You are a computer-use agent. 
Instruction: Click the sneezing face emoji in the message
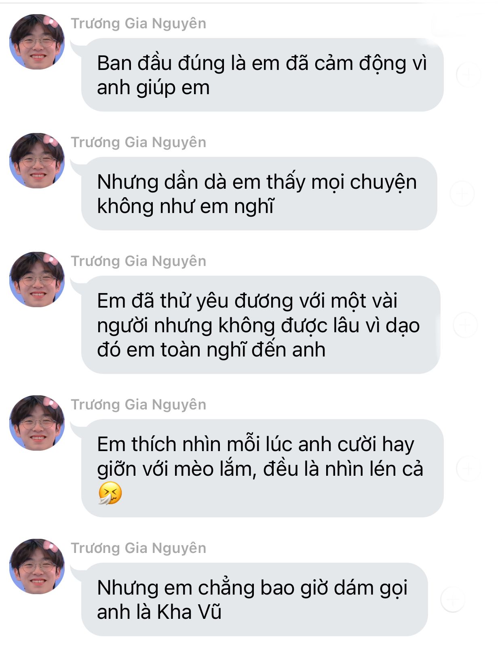[x=110, y=493]
